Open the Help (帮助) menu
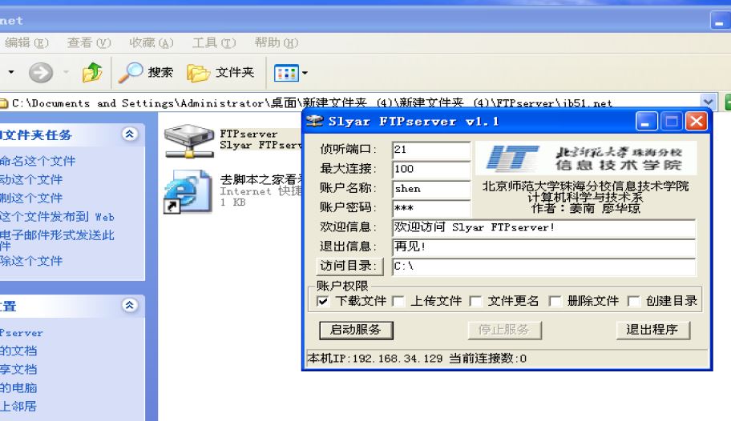This screenshot has width=731, height=421. tap(276, 43)
